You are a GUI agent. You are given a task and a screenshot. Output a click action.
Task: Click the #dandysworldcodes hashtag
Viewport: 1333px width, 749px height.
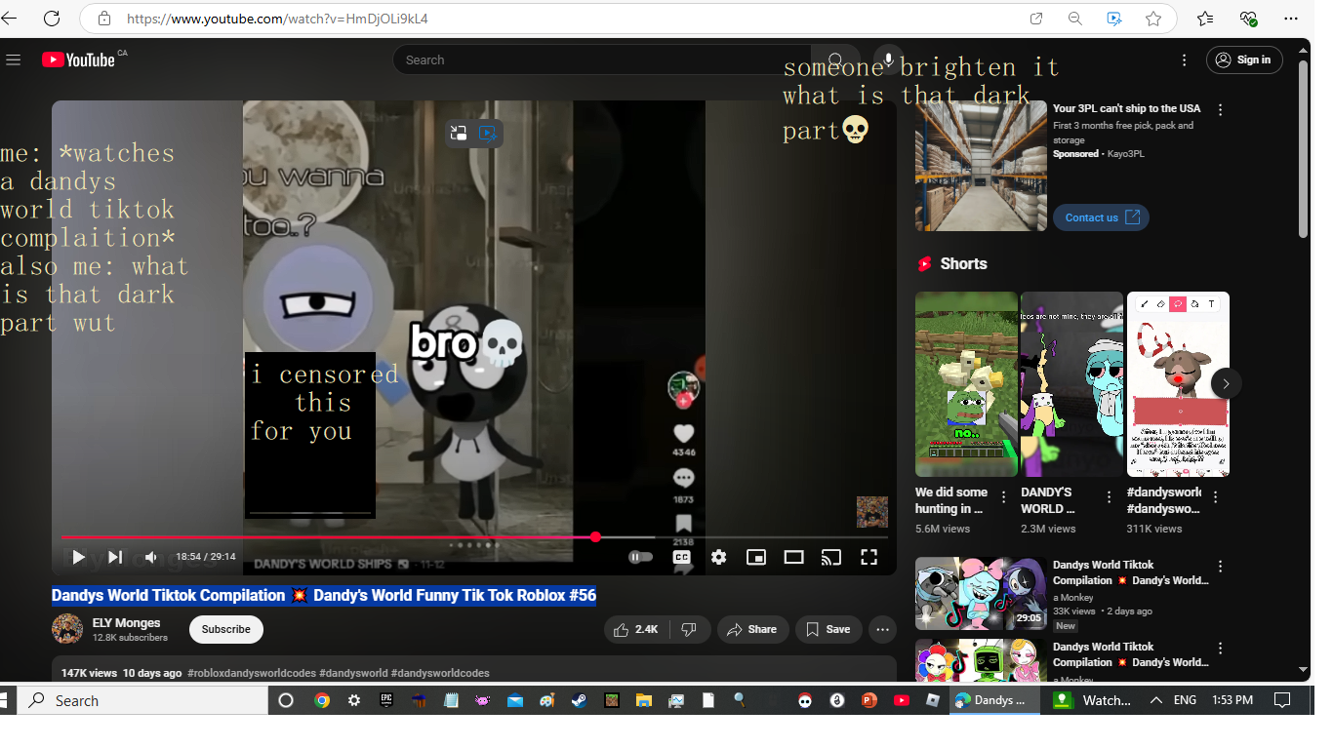click(440, 673)
